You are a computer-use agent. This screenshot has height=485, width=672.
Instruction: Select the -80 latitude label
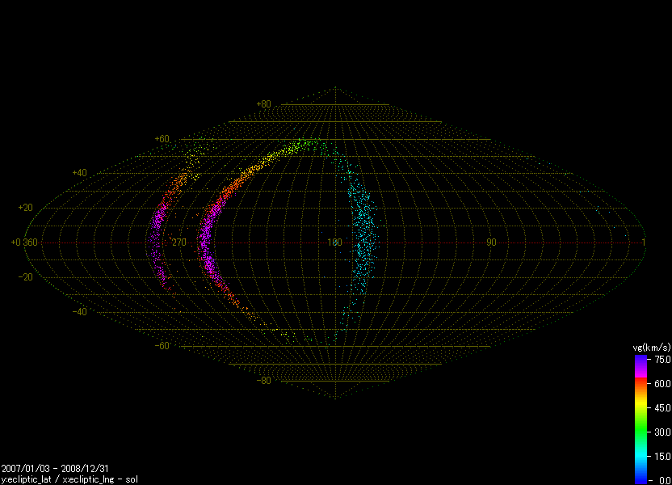[x=263, y=381]
